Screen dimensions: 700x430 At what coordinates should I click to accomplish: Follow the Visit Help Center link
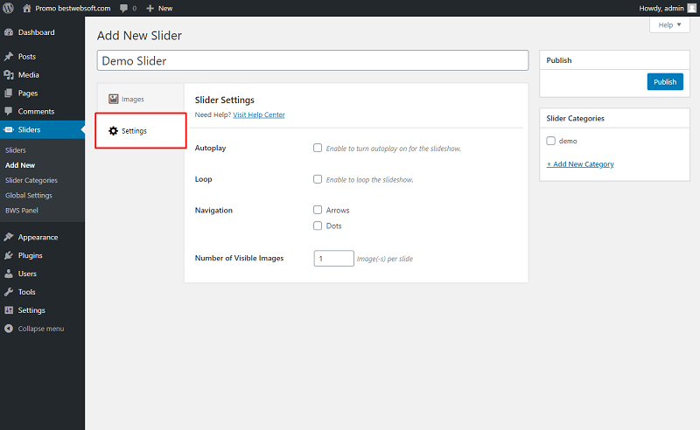pyautogui.click(x=259, y=114)
